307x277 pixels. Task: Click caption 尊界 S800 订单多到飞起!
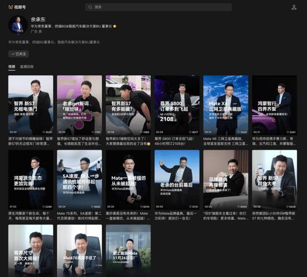click(x=174, y=141)
